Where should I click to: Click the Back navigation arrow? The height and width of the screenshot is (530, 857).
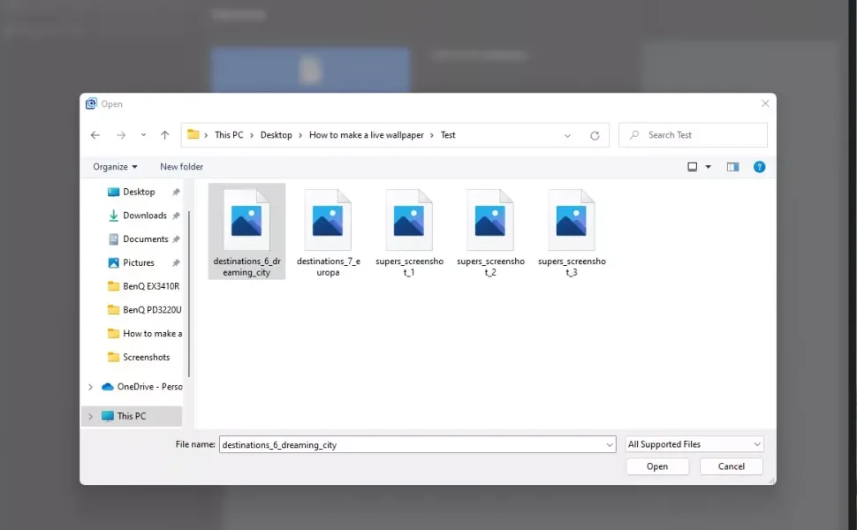coord(96,135)
